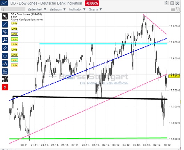Activate the magnifier zoom tool
The width and height of the screenshot is (184, 150).
click(5, 40)
